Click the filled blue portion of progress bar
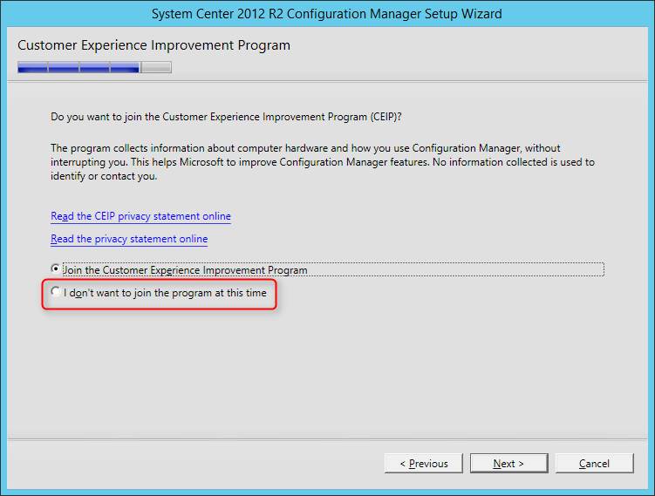Viewport: 655px width, 496px height. point(78,67)
